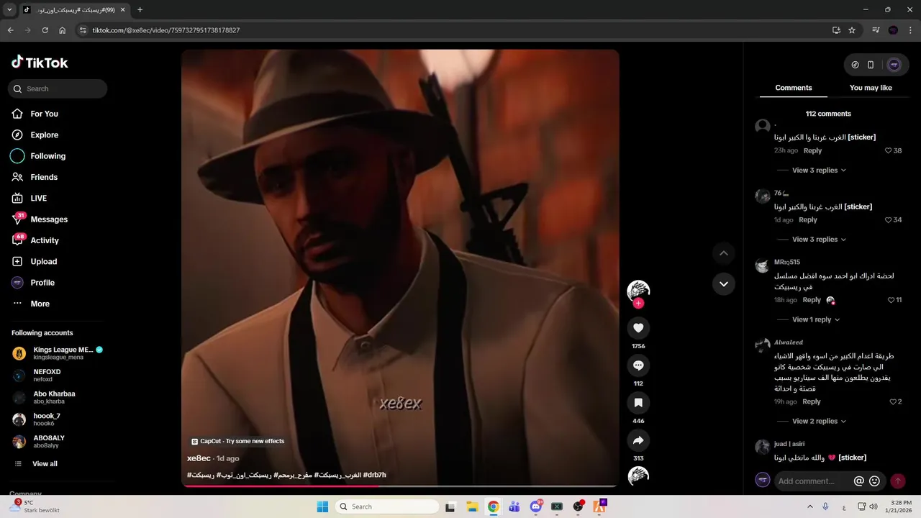Open Chrome media controls icon
Image resolution: width=921 pixels, height=518 pixels.
tap(876, 30)
